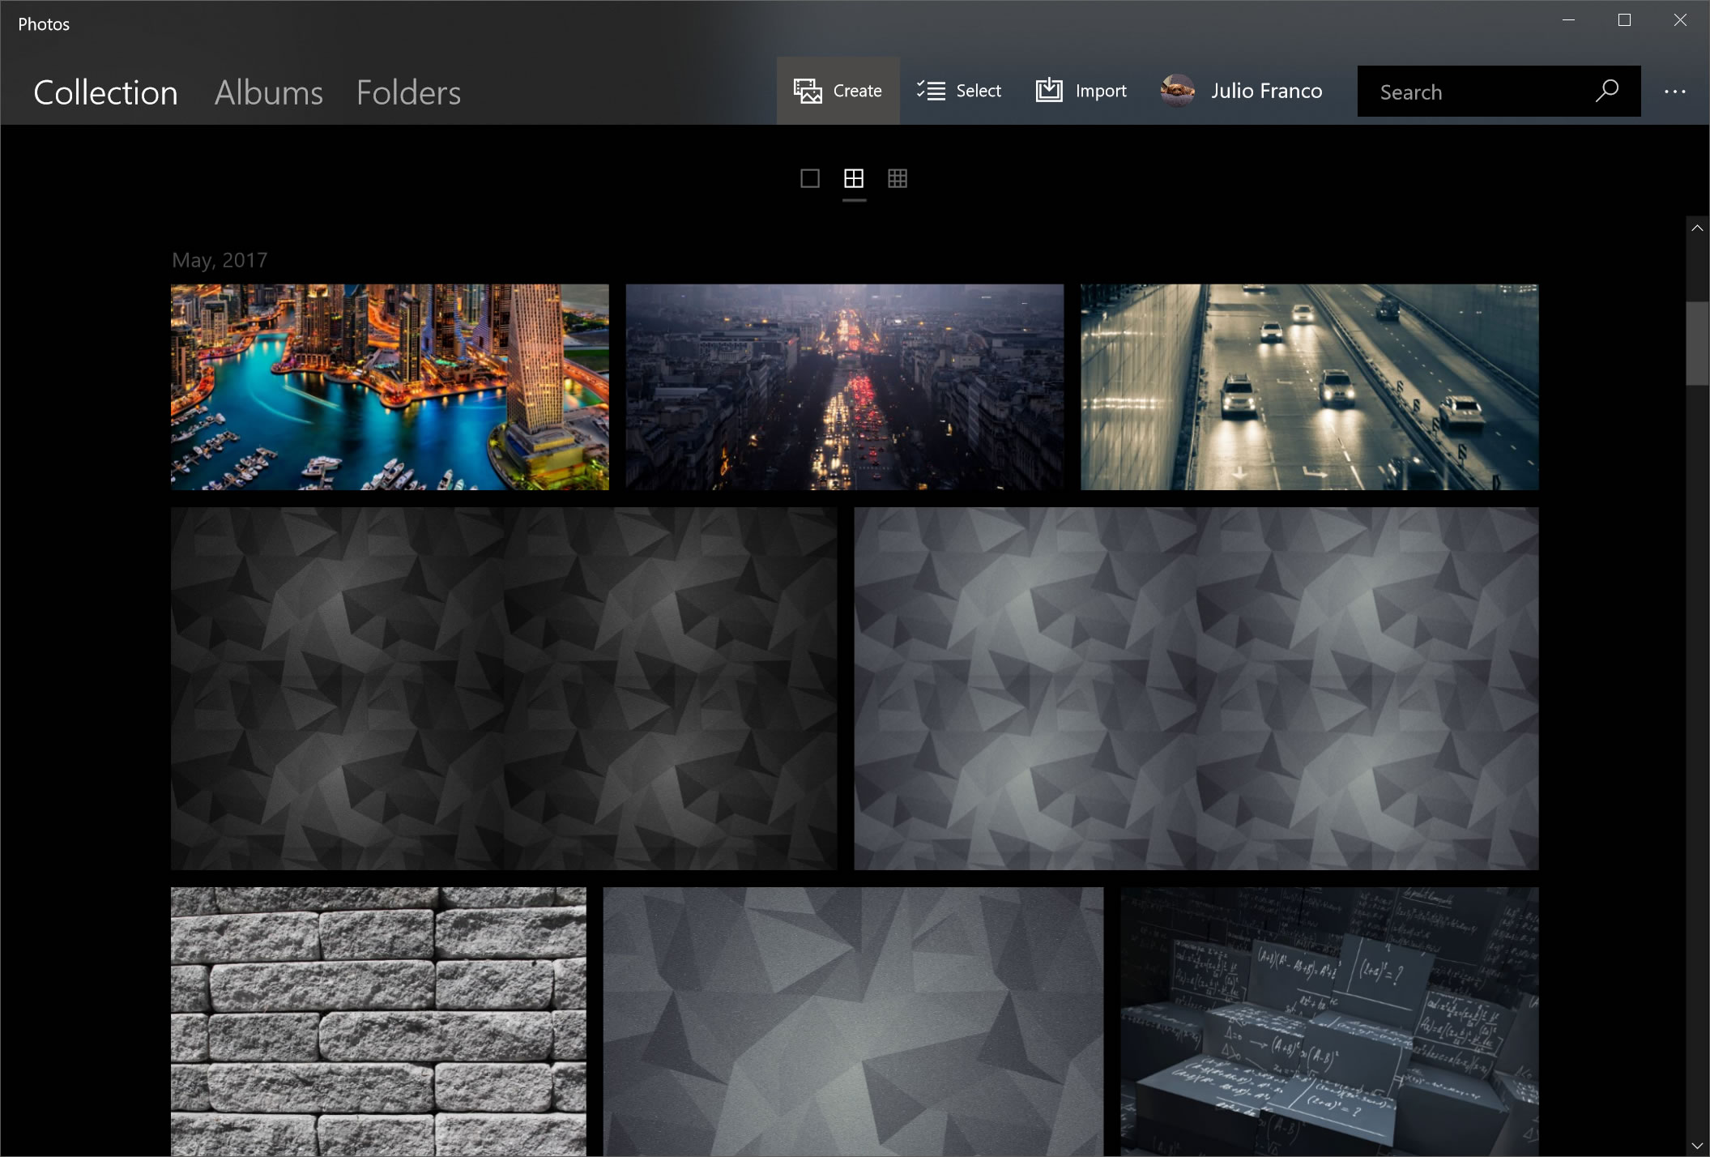This screenshot has width=1710, height=1157.
Task: Open Select mode for photos
Action: click(x=959, y=91)
